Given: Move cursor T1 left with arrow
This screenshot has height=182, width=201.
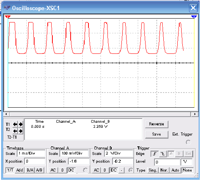Looking at the screenshot, I should coord(15,124).
